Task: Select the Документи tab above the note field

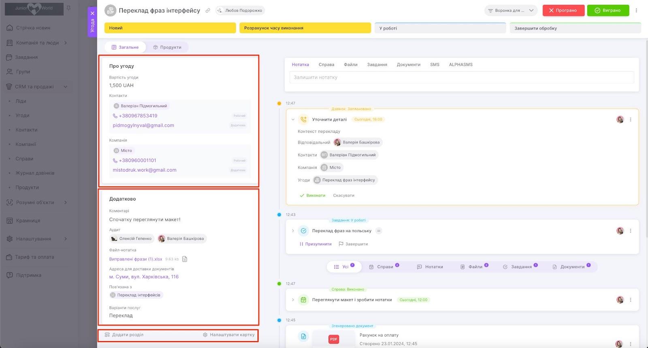Action: tap(409, 65)
